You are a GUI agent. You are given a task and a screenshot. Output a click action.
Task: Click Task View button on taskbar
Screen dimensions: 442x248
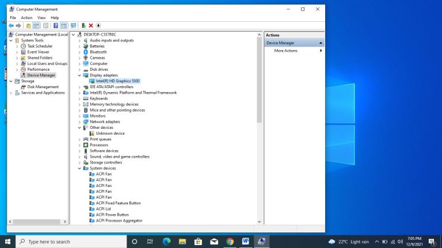(x=150, y=242)
